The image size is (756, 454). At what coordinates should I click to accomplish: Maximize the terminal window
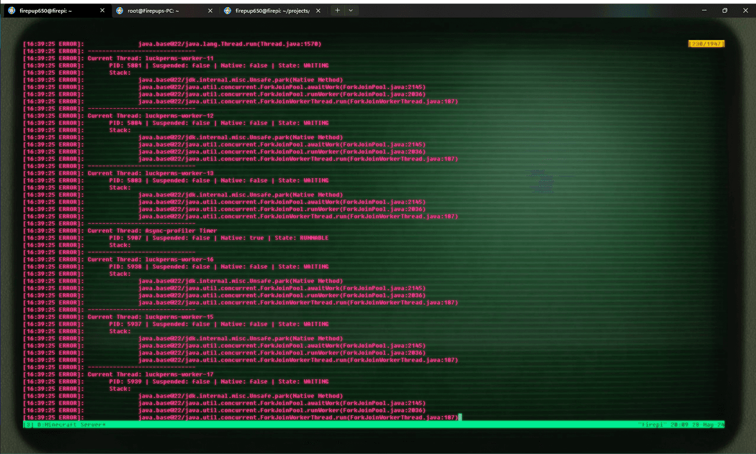[725, 10]
